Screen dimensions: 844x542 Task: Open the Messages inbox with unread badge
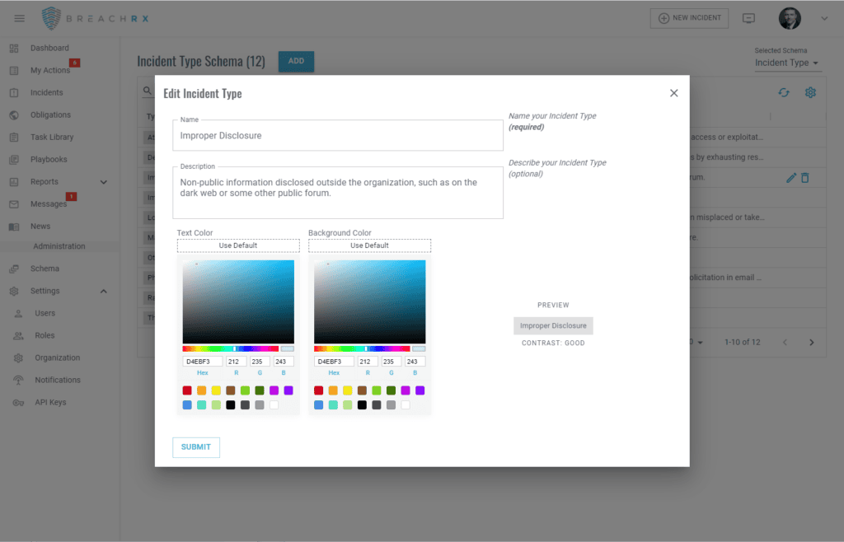click(x=51, y=203)
